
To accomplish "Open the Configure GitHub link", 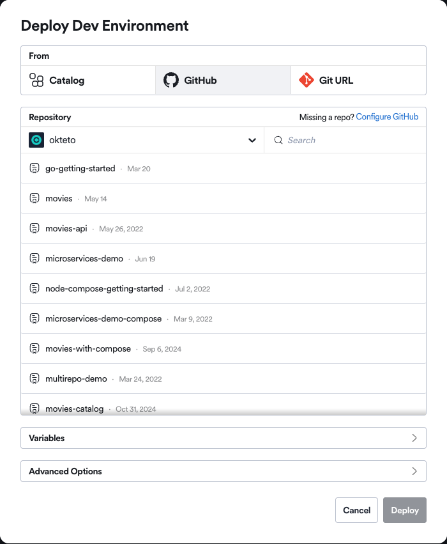I will pos(387,116).
